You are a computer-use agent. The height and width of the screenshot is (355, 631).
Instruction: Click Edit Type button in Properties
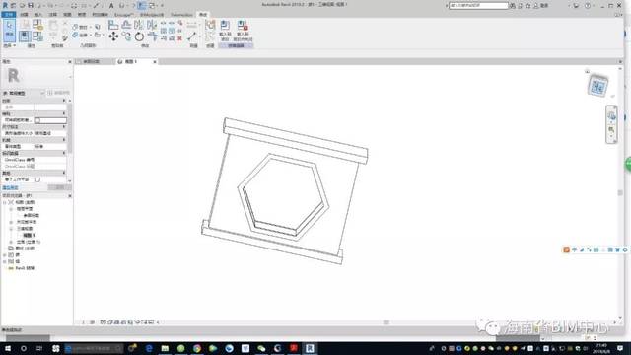click(x=59, y=93)
